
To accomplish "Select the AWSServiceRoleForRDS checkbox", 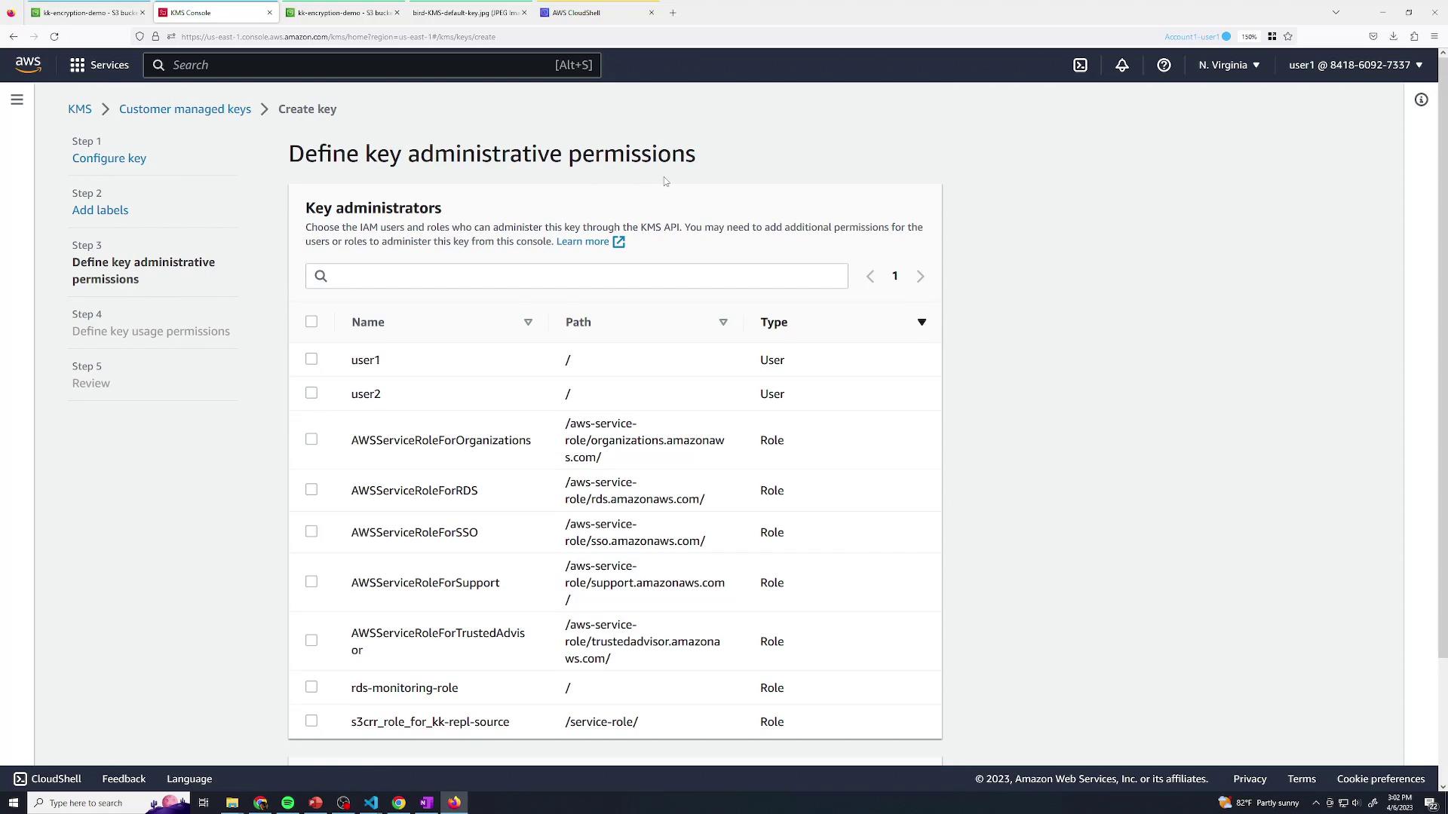I will tap(311, 490).
